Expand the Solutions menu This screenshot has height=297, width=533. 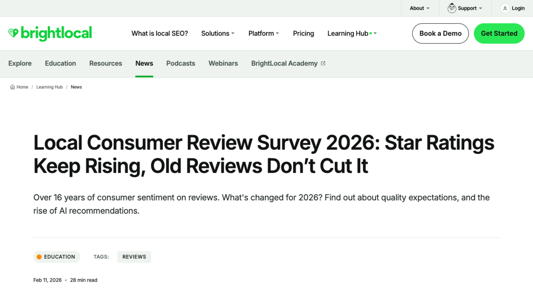point(218,33)
